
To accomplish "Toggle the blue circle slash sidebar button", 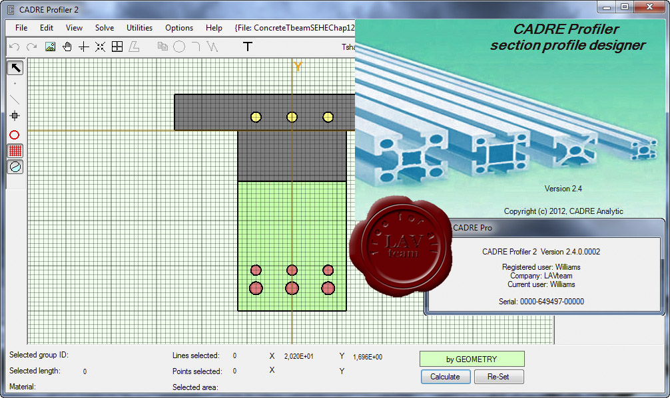I will (x=15, y=167).
